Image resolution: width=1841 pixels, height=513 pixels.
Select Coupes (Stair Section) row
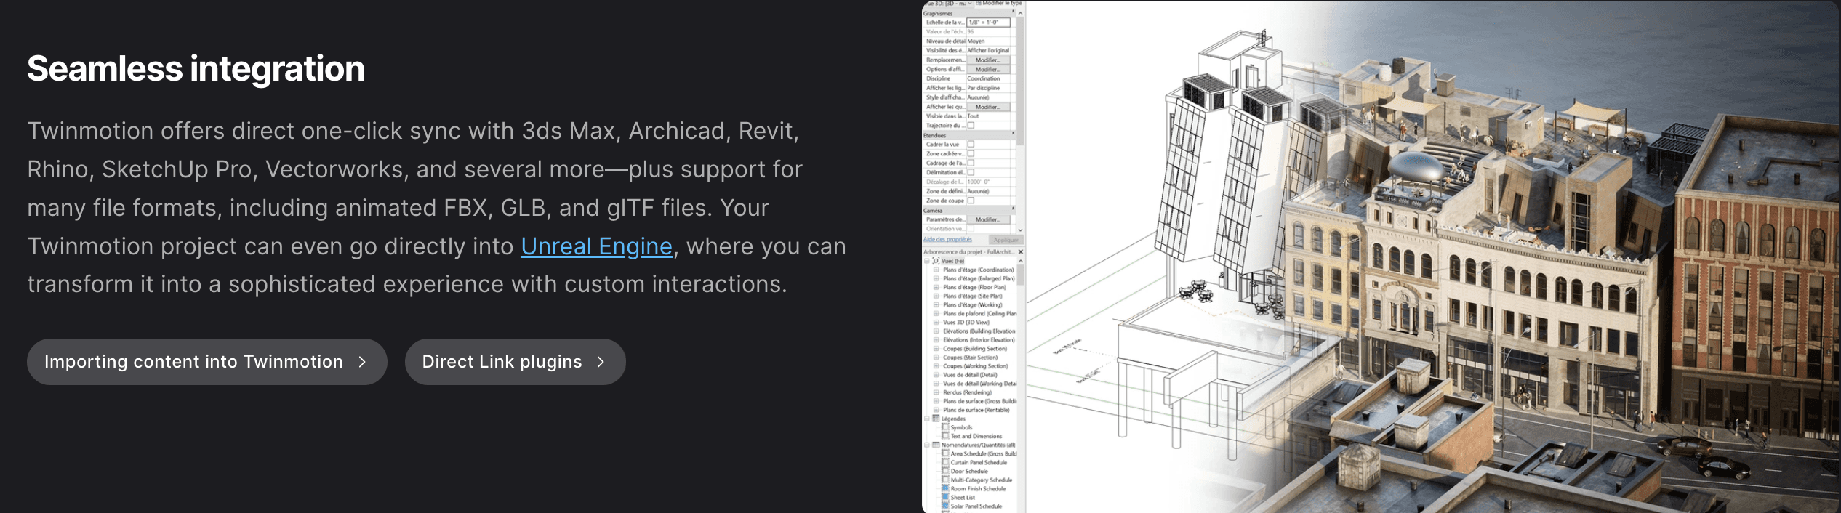coord(970,357)
